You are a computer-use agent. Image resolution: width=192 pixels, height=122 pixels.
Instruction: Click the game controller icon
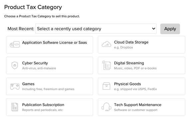coord(15,87)
